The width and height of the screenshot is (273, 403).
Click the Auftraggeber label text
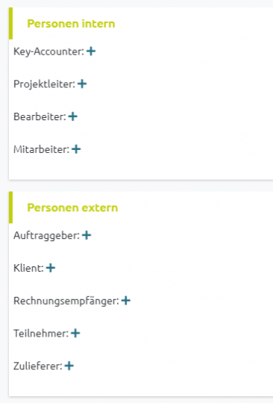[x=46, y=236]
